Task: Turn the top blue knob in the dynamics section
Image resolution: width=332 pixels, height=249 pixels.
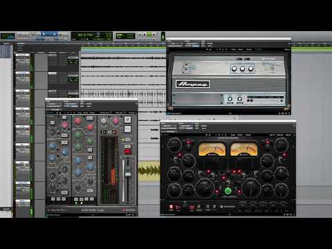Action: click(53, 146)
